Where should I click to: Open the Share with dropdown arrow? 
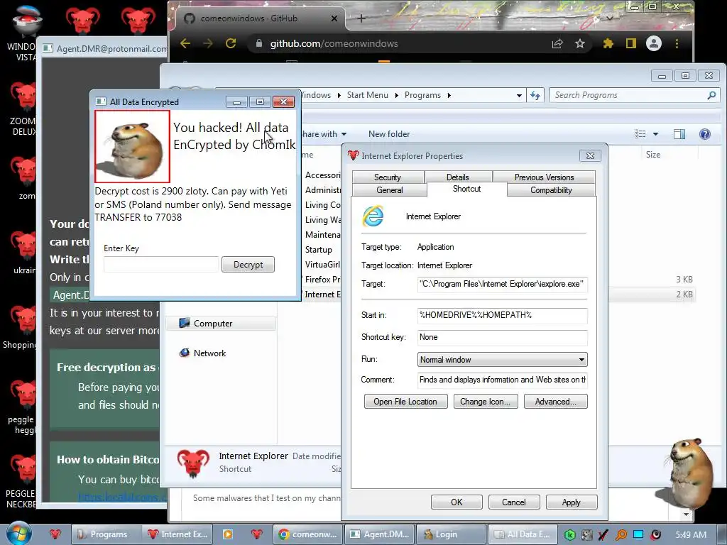[344, 134]
